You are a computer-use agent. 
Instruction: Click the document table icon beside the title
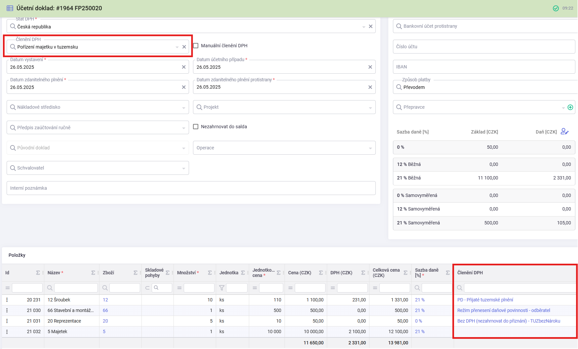pos(10,8)
